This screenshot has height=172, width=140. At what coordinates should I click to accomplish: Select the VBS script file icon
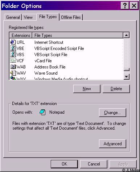coord(13,54)
